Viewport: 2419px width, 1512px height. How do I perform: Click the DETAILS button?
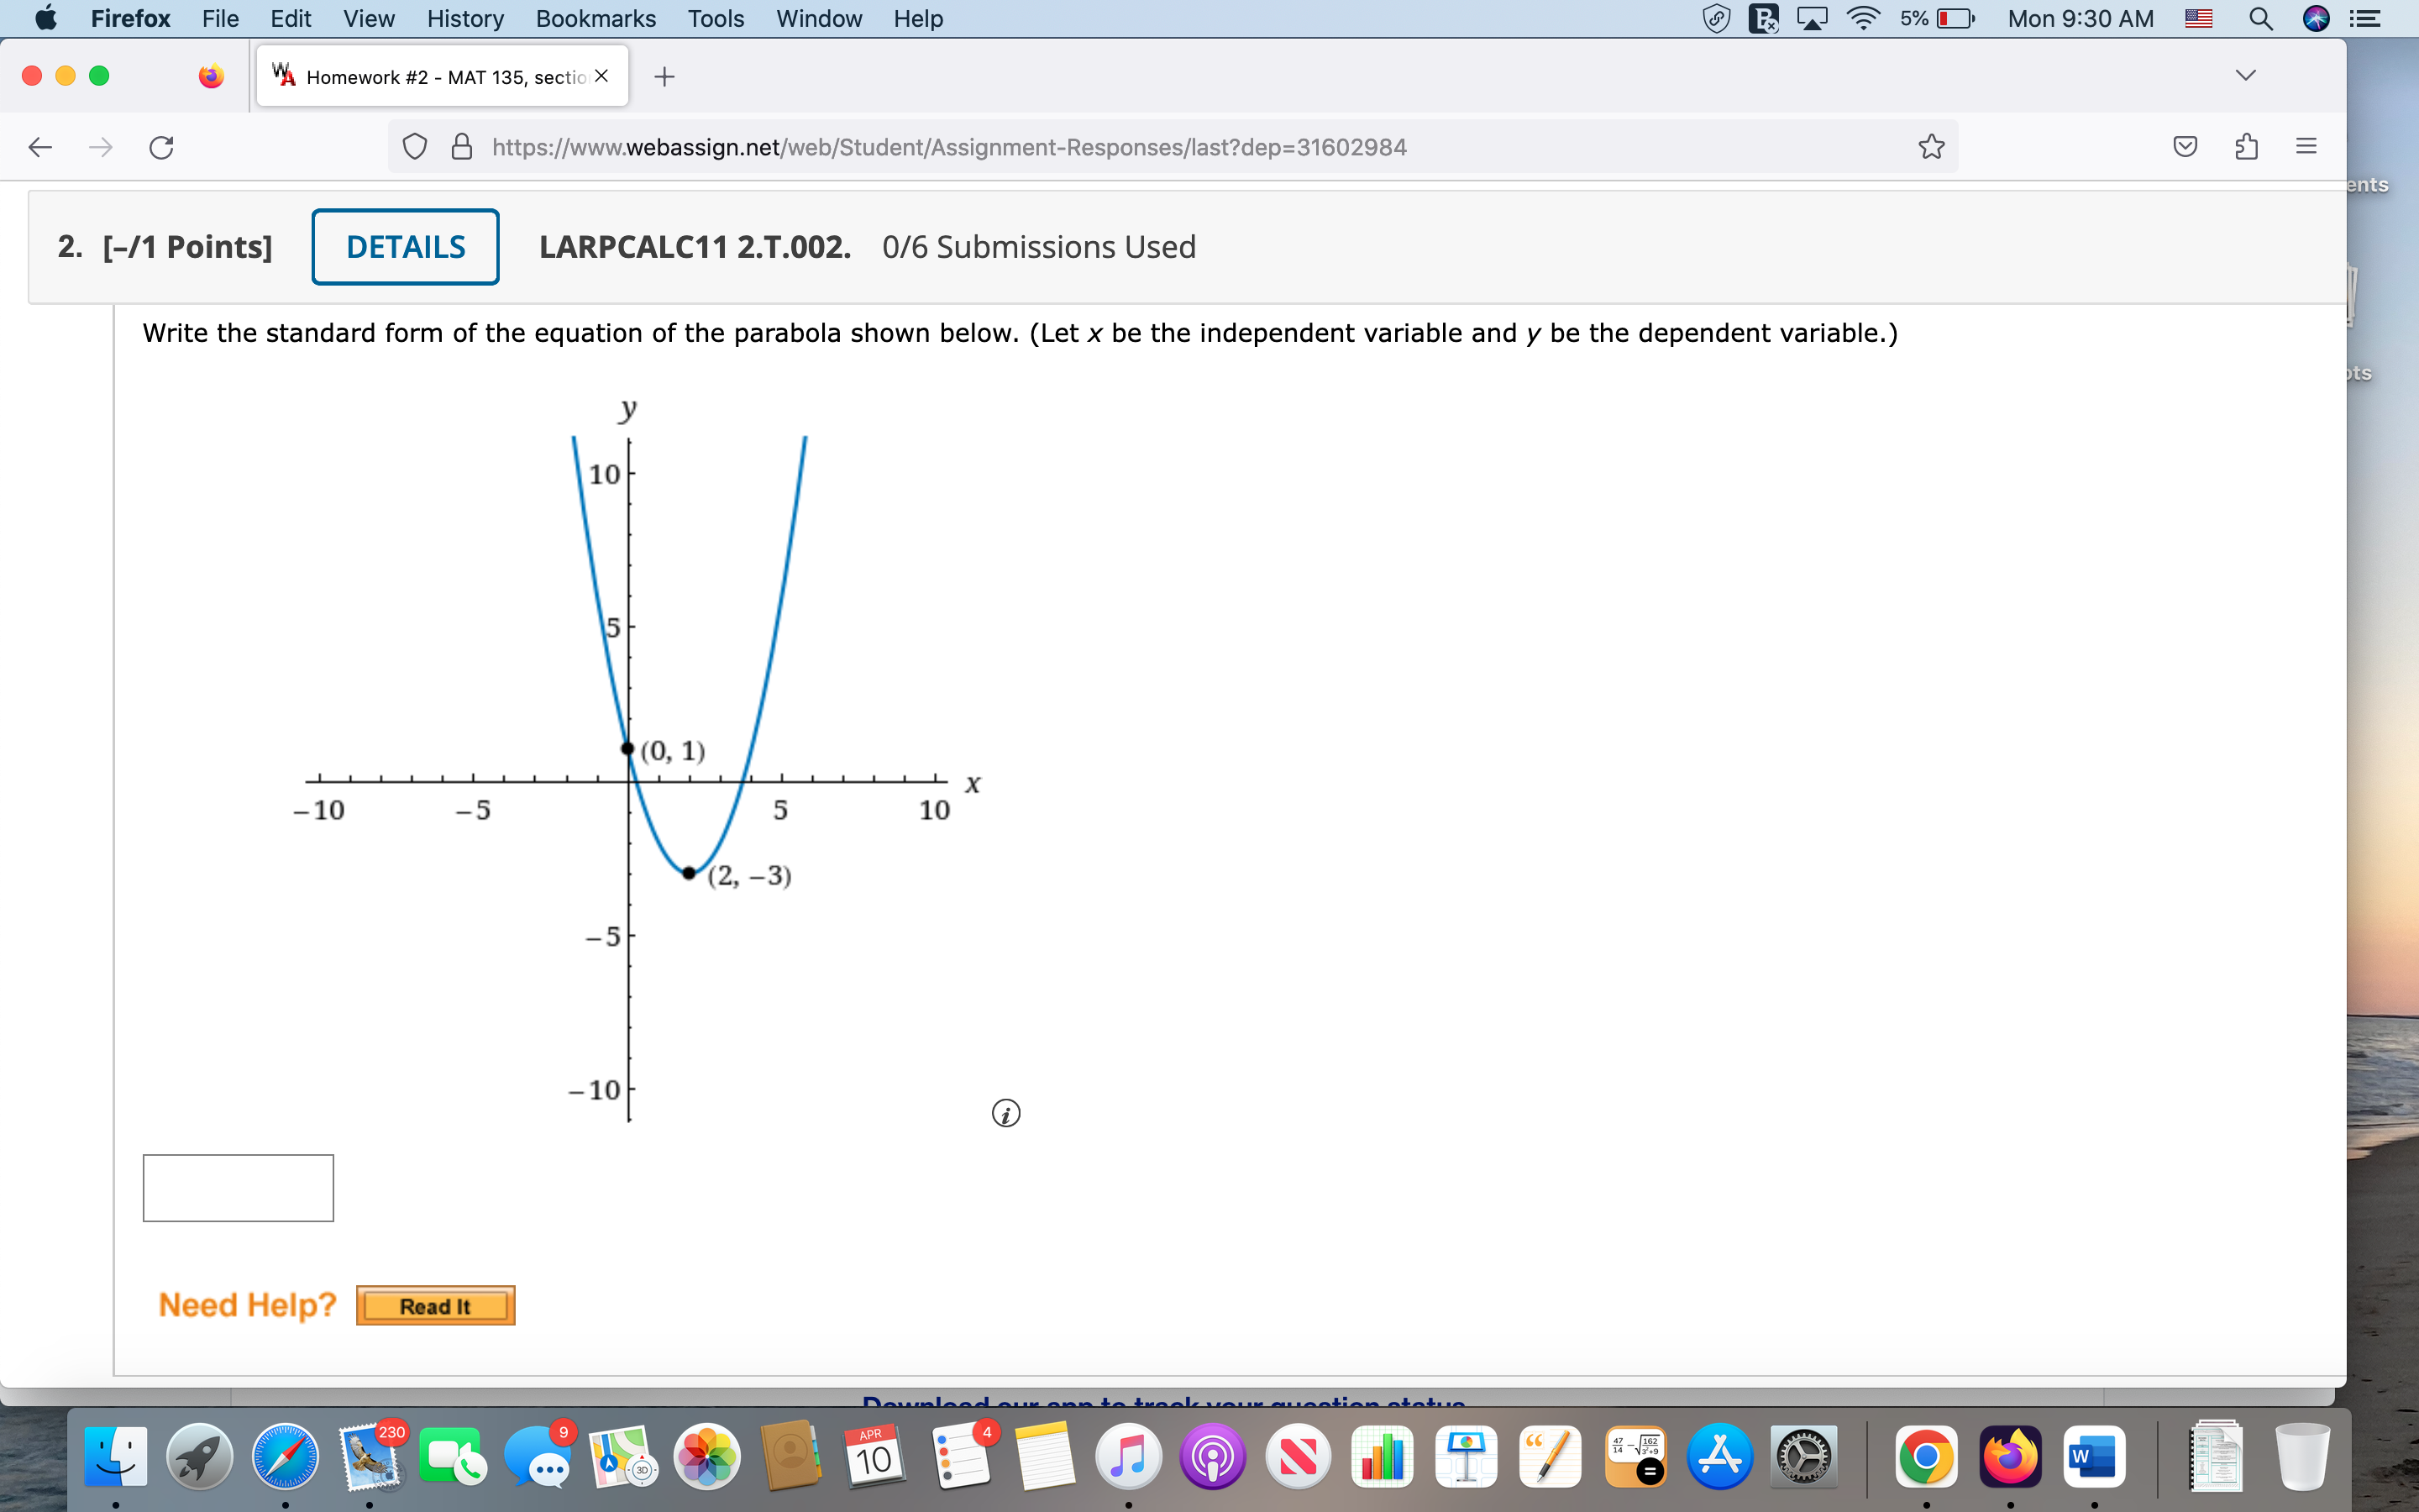coord(405,247)
